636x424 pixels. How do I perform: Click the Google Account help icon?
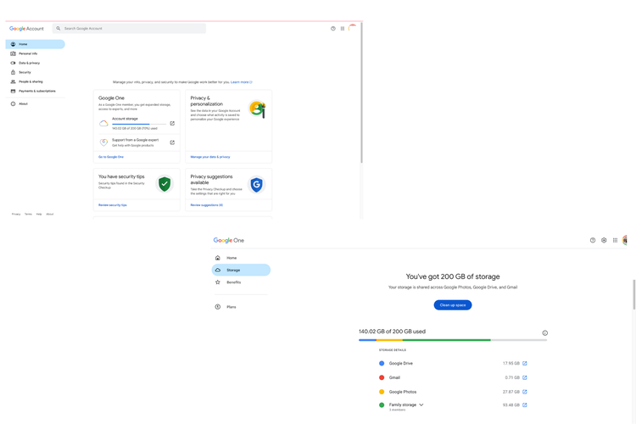coord(333,29)
